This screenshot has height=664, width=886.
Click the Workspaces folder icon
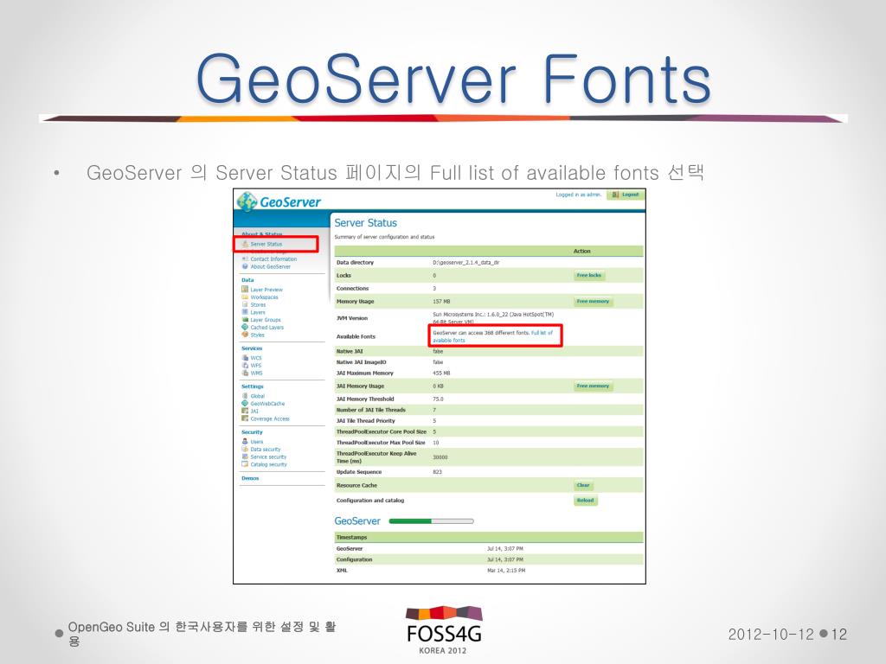click(x=245, y=297)
